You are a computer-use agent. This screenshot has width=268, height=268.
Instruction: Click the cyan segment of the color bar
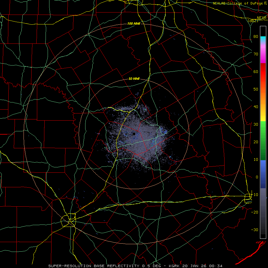pyautogui.click(x=263, y=39)
